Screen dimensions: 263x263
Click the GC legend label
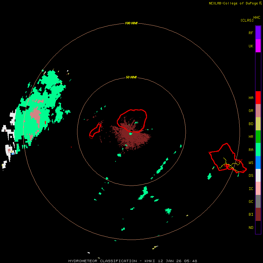(251, 202)
